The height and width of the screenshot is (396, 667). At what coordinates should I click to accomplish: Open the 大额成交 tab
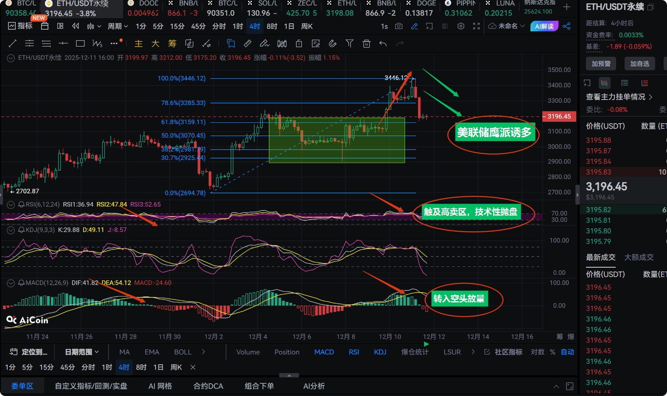639,257
